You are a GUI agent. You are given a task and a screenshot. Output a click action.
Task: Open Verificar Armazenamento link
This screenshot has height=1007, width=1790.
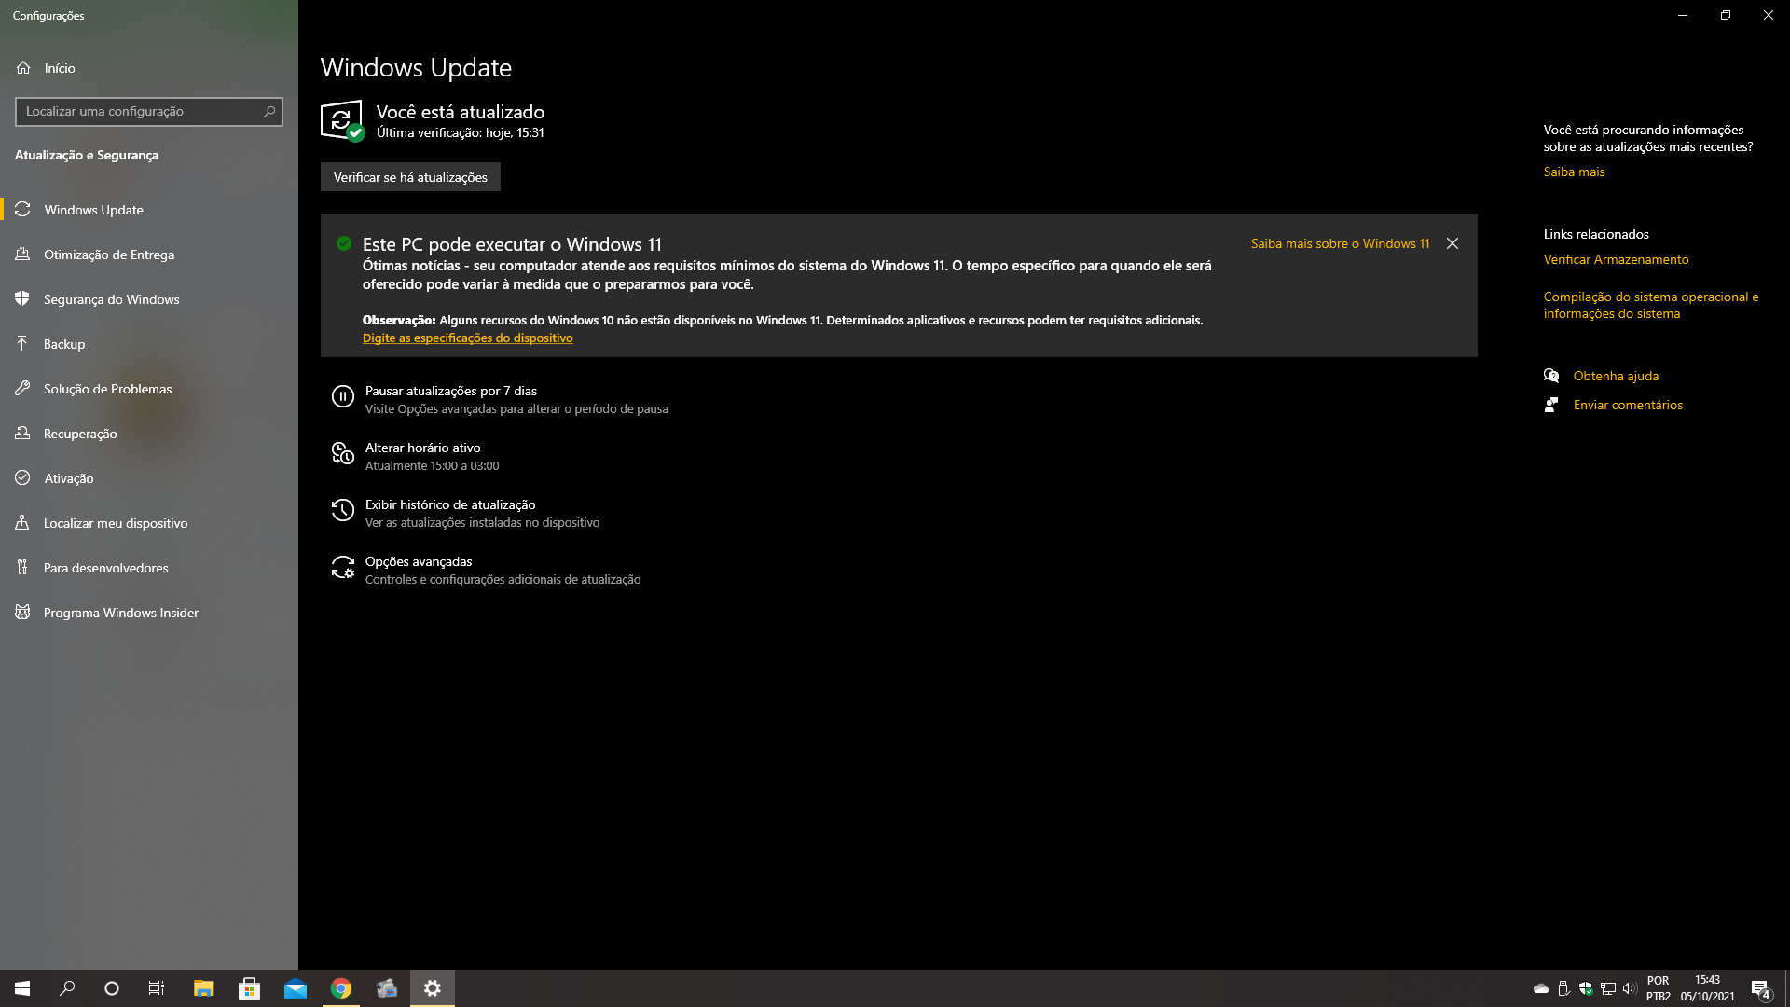tap(1616, 259)
